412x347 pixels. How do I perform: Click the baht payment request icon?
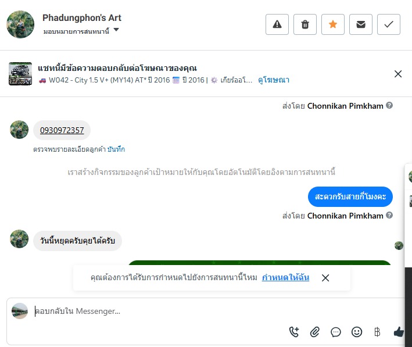[377, 332]
